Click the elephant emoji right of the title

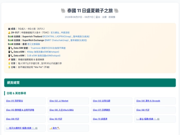(117, 11)
